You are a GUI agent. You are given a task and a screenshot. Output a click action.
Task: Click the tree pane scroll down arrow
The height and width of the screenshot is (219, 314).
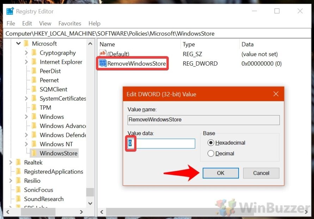coord(90,203)
